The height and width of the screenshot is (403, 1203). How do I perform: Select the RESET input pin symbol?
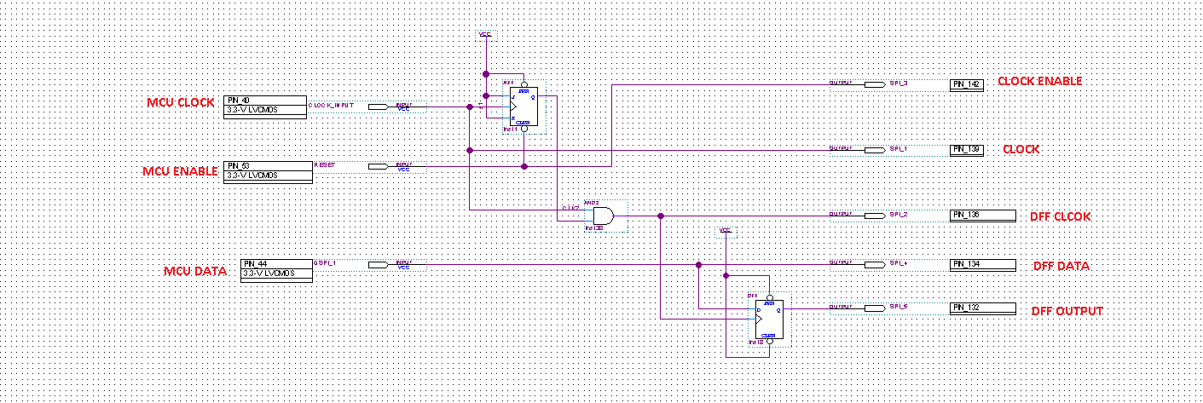pyautogui.click(x=379, y=165)
